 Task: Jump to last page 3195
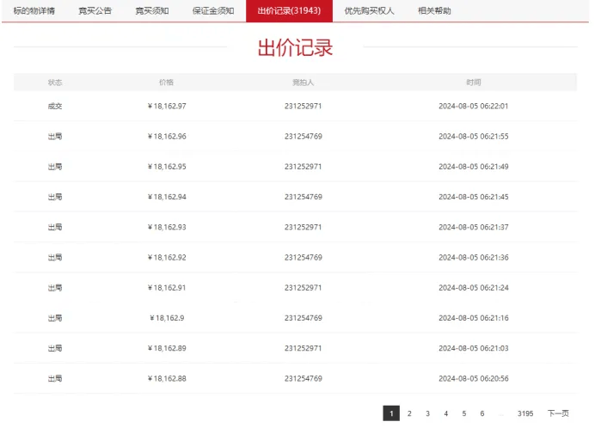coord(525,413)
